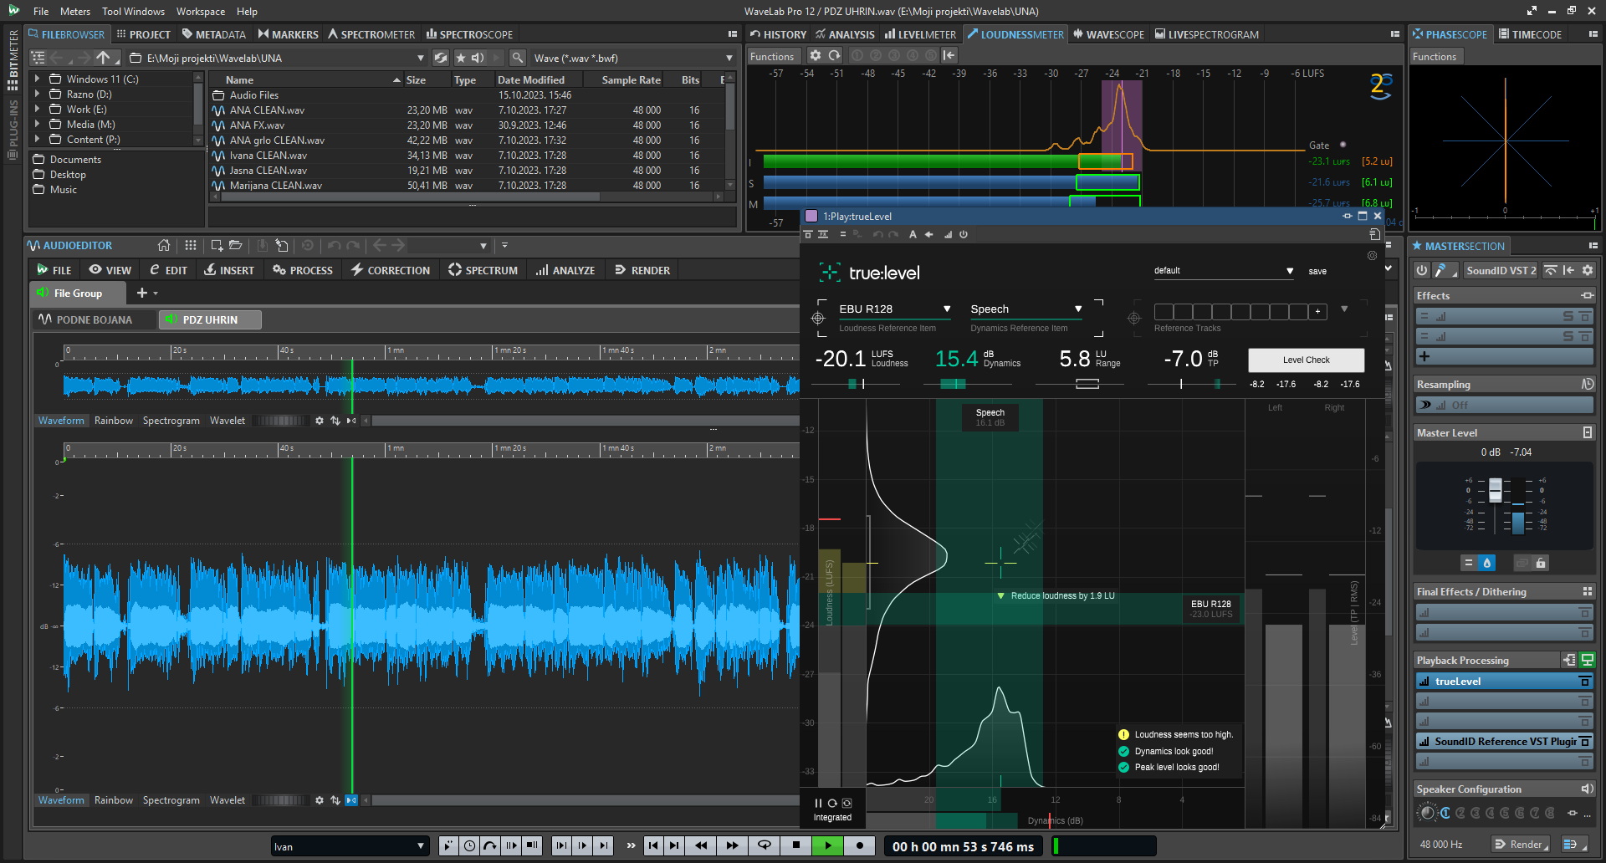Click the open file folder icon in Audio Editor
The image size is (1606, 863).
click(236, 245)
